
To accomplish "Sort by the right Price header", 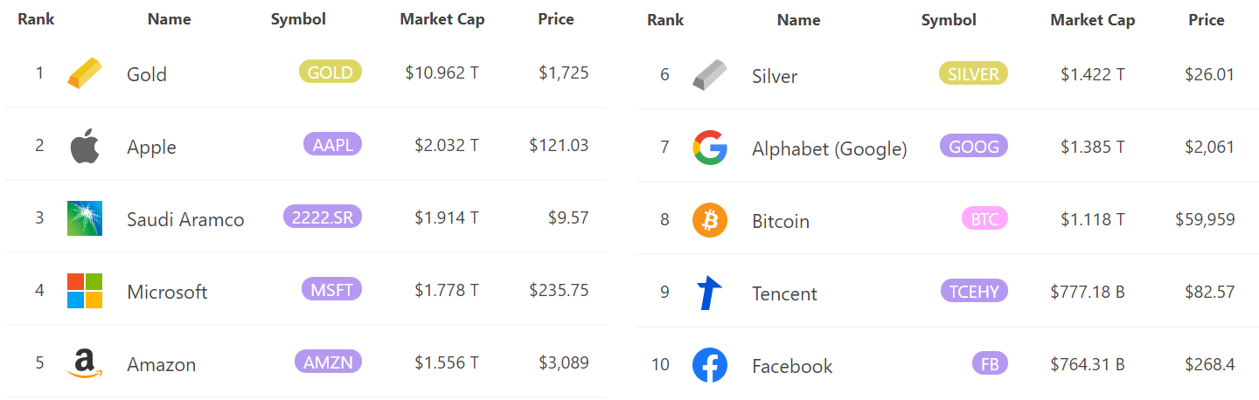I will (x=1207, y=19).
